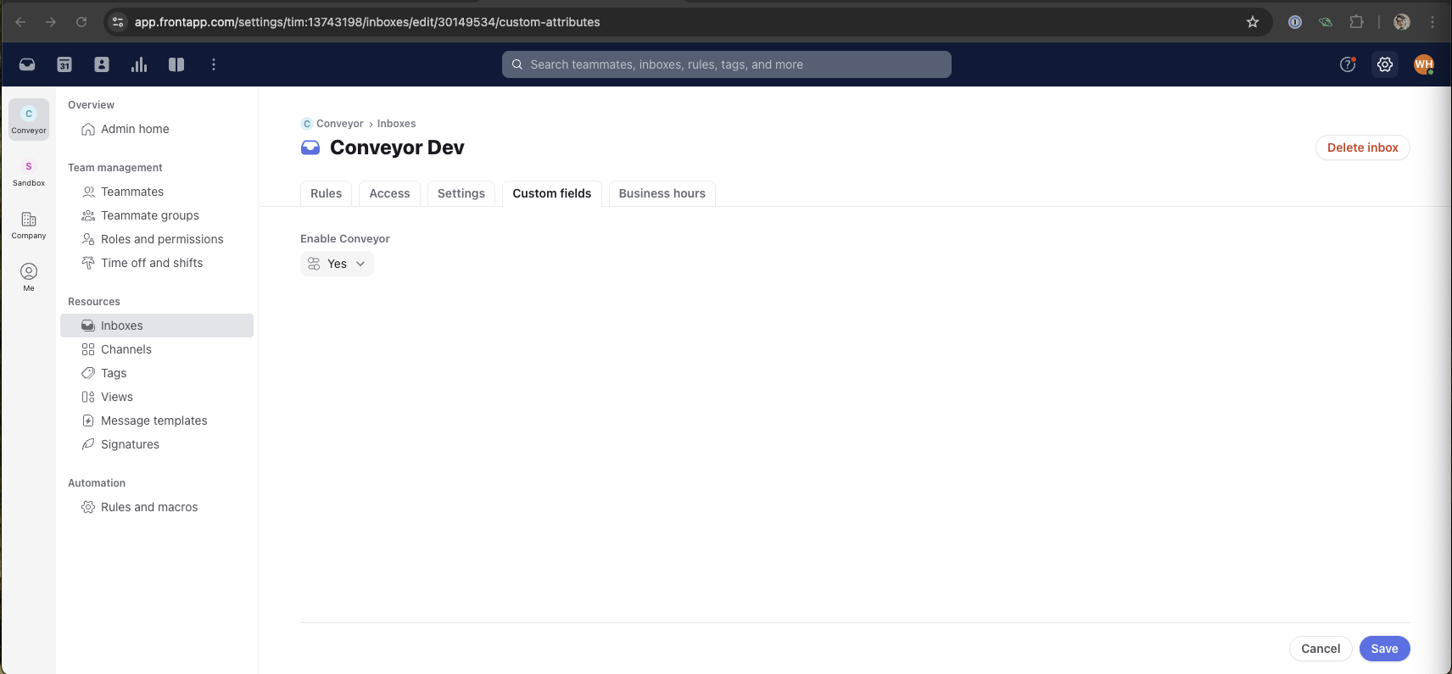1452x674 pixels.
Task: Open Message templates in sidebar
Action: pos(157,421)
